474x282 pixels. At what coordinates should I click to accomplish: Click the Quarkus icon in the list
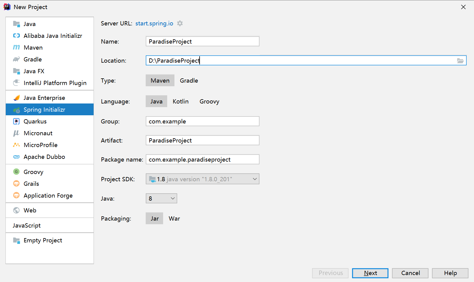coord(16,121)
